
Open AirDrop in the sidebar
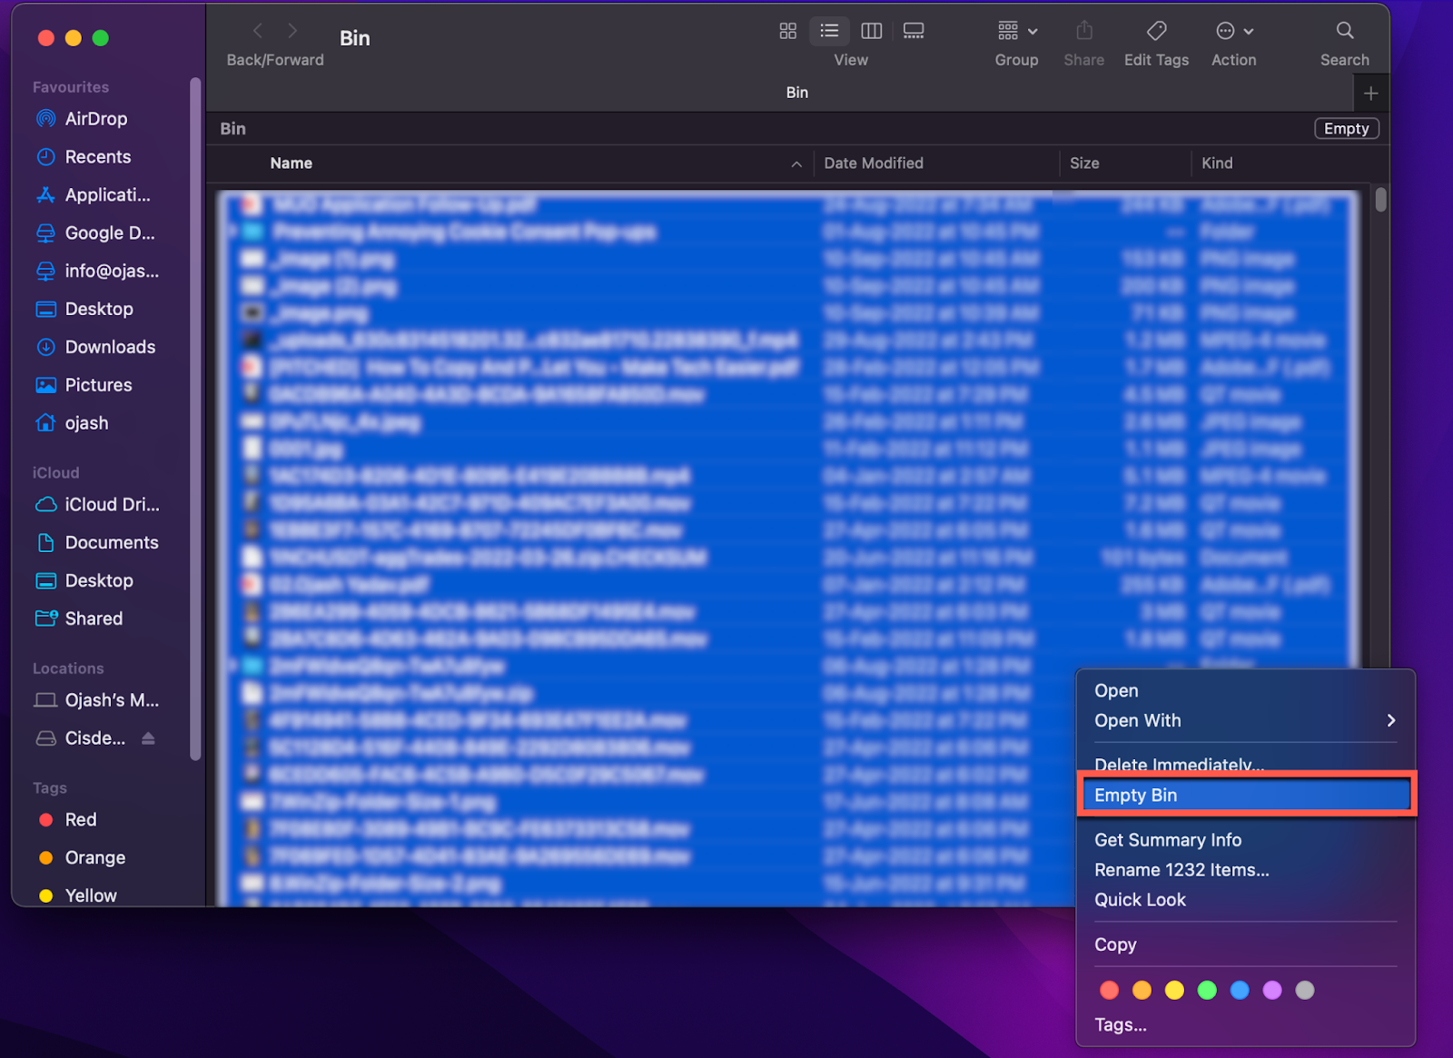pos(95,119)
